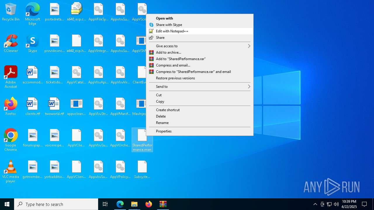Open the taskbar clock and date

pyautogui.click(x=349, y=204)
